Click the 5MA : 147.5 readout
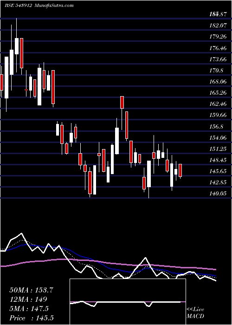The height and width of the screenshot is (325, 232). click(29, 309)
